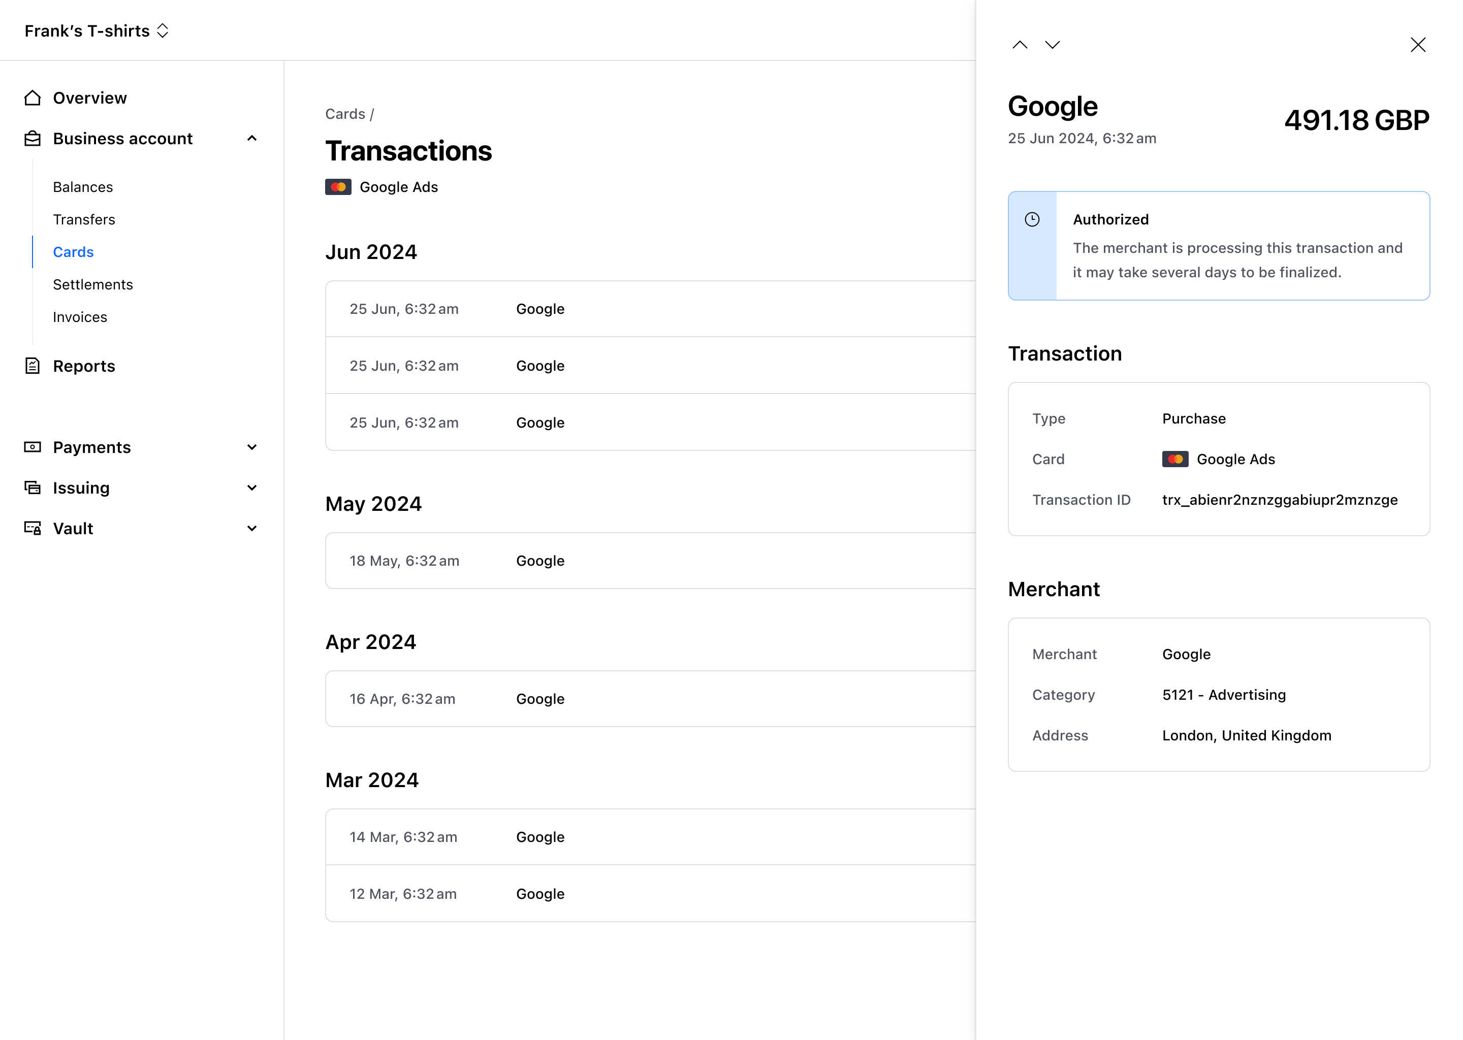Image resolution: width=1463 pixels, height=1040 pixels.
Task: Click the Jun 2024 section heading
Action: click(x=371, y=252)
